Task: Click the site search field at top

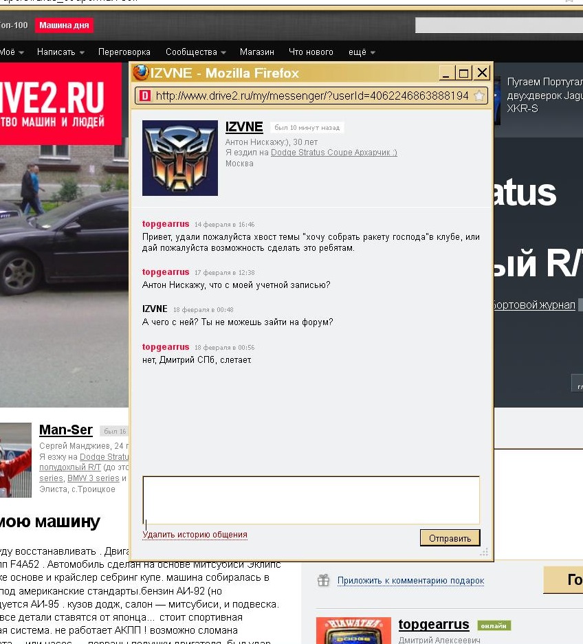Action: click(498, 25)
